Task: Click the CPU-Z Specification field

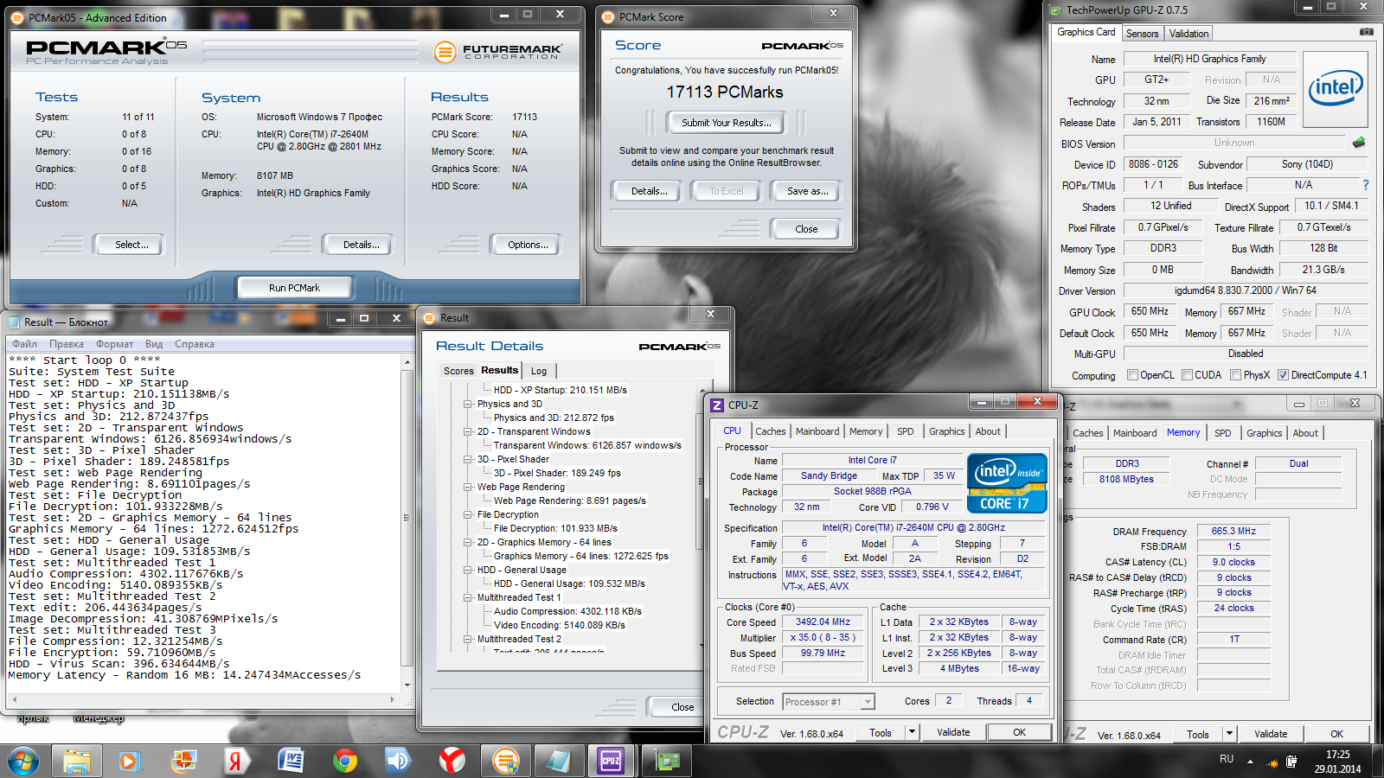Action: pos(913,527)
